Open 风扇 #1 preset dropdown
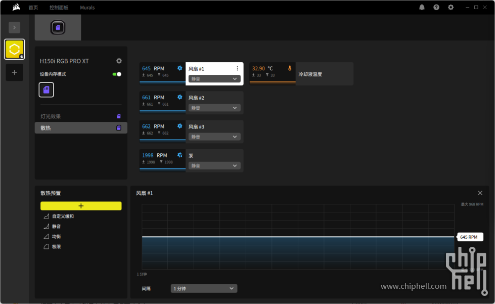495x304 pixels. pyautogui.click(x=214, y=78)
